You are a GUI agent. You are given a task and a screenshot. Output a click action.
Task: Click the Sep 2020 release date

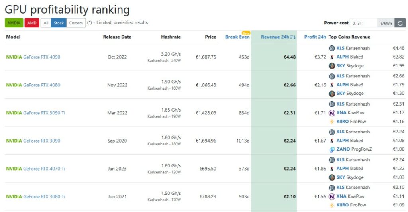pos(117,141)
